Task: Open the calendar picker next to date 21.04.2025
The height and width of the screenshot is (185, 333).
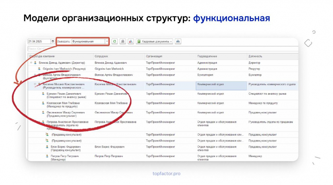Action: [x=53, y=41]
